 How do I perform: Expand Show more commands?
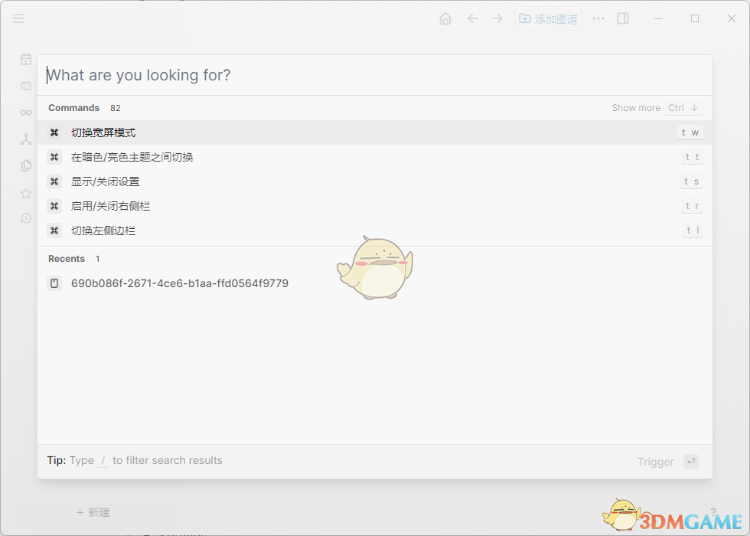tap(636, 107)
